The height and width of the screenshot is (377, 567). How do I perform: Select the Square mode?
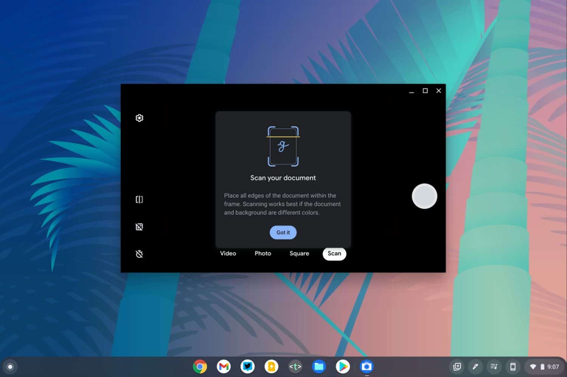pyautogui.click(x=299, y=254)
